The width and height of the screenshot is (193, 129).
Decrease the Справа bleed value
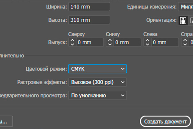tap(185, 44)
